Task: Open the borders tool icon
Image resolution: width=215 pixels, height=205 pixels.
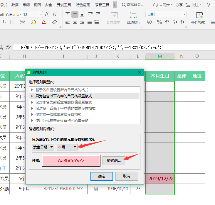Action: pyautogui.click(x=13, y=22)
